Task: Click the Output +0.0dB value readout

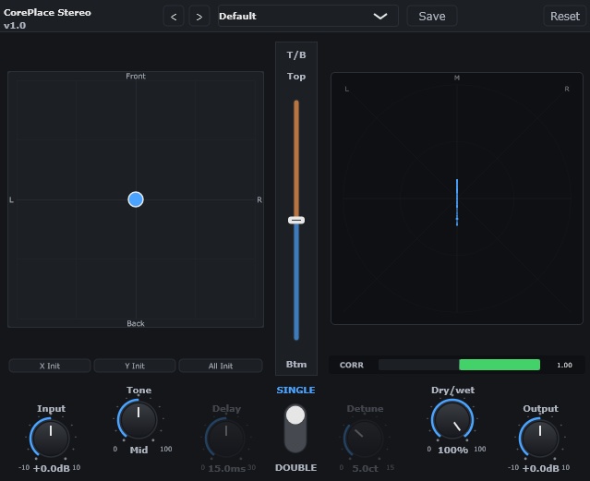Action: (541, 468)
